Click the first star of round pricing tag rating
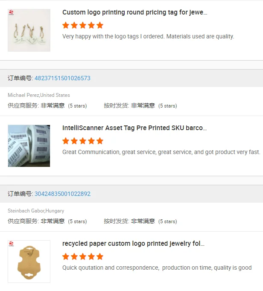The height and width of the screenshot is (291, 263). 66,25
